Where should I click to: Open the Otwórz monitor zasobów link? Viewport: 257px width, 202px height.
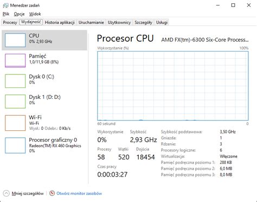79,193
